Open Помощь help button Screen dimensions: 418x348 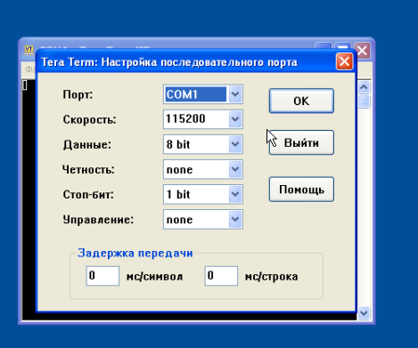pos(301,190)
